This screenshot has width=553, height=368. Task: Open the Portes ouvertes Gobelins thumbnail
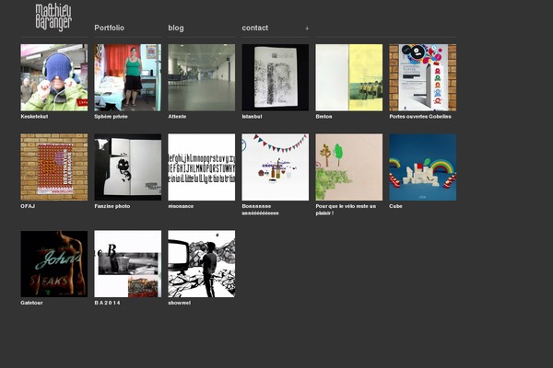[x=422, y=77]
